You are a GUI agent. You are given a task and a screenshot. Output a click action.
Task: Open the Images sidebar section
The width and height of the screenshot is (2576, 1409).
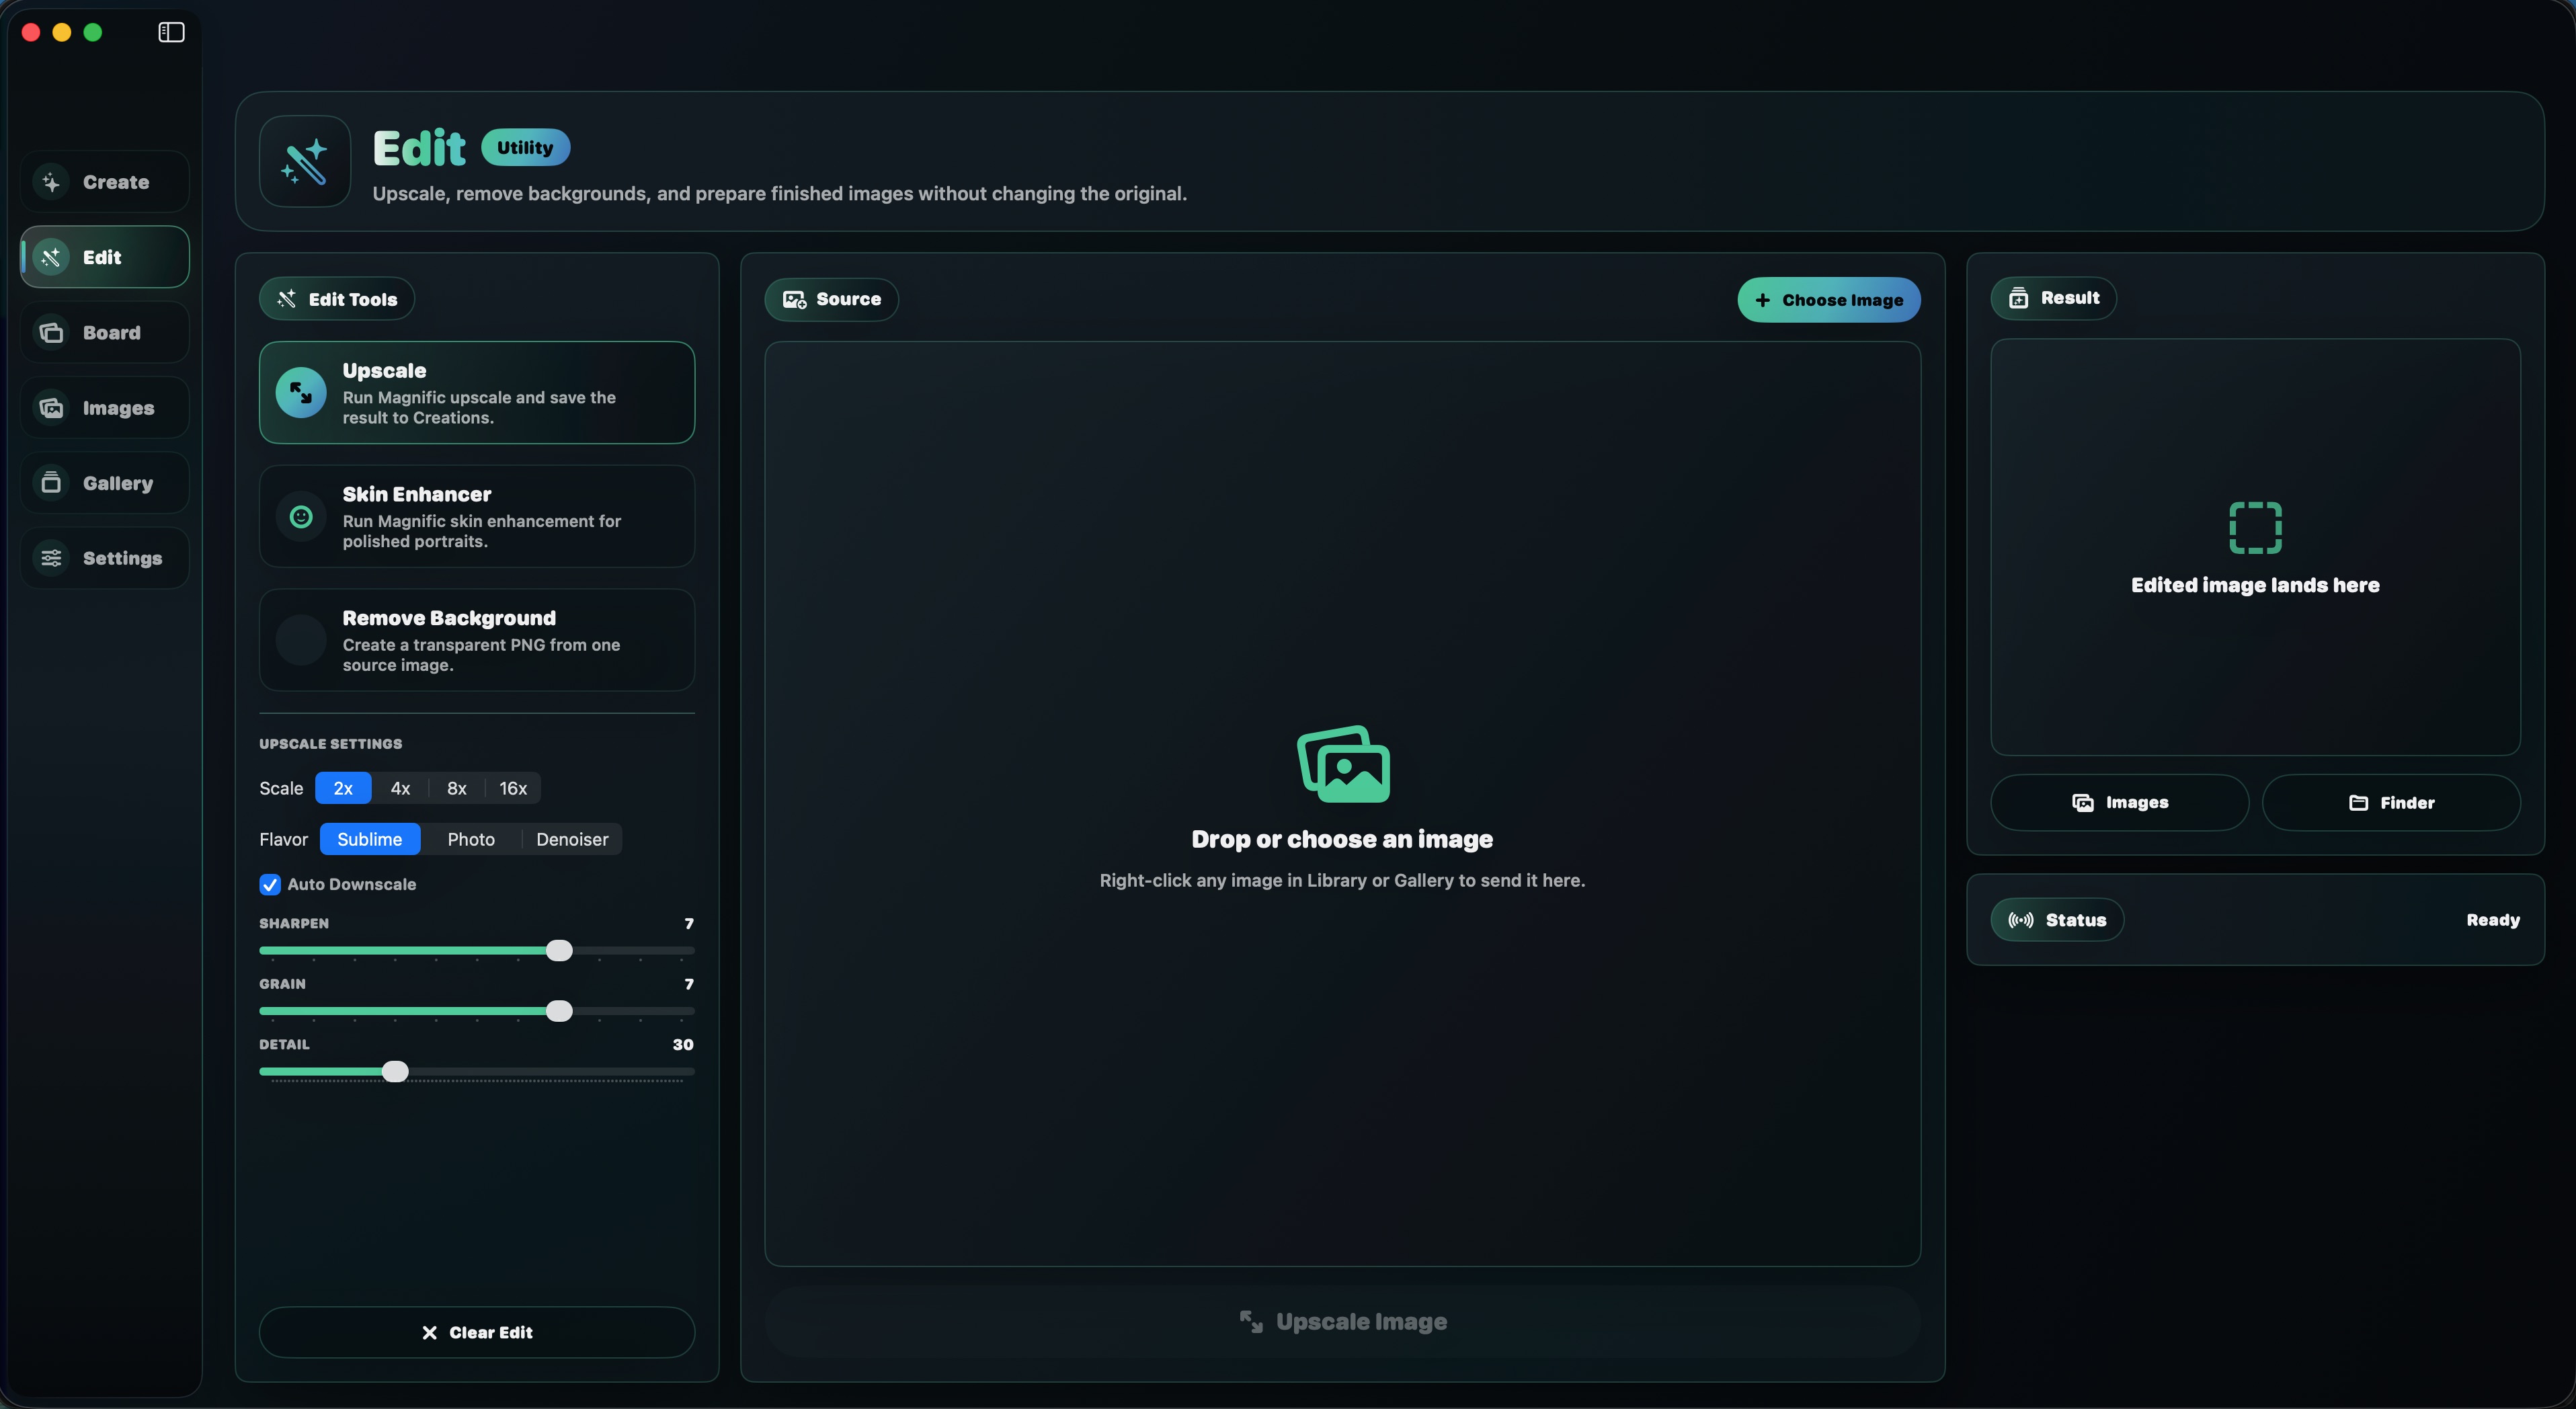tap(104, 408)
